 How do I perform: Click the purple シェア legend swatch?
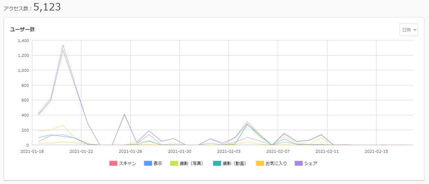[299, 164]
